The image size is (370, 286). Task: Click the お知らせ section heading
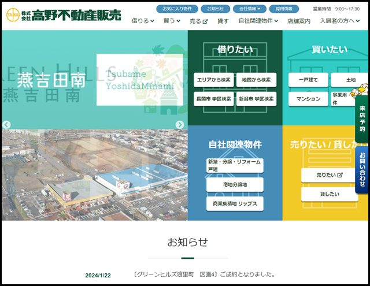(x=187, y=242)
